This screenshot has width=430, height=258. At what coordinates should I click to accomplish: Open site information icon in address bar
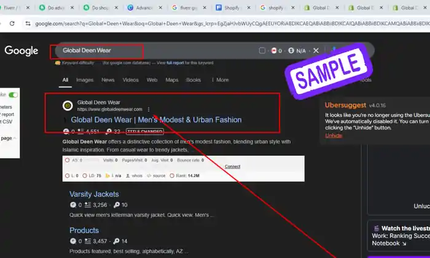coord(28,23)
